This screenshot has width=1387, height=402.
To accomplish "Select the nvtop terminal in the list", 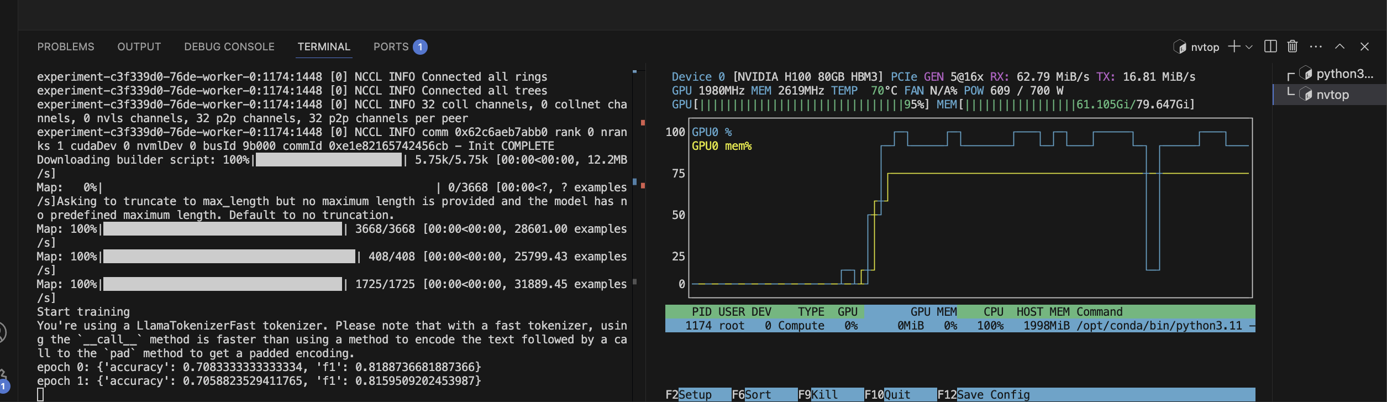I will (x=1330, y=95).
